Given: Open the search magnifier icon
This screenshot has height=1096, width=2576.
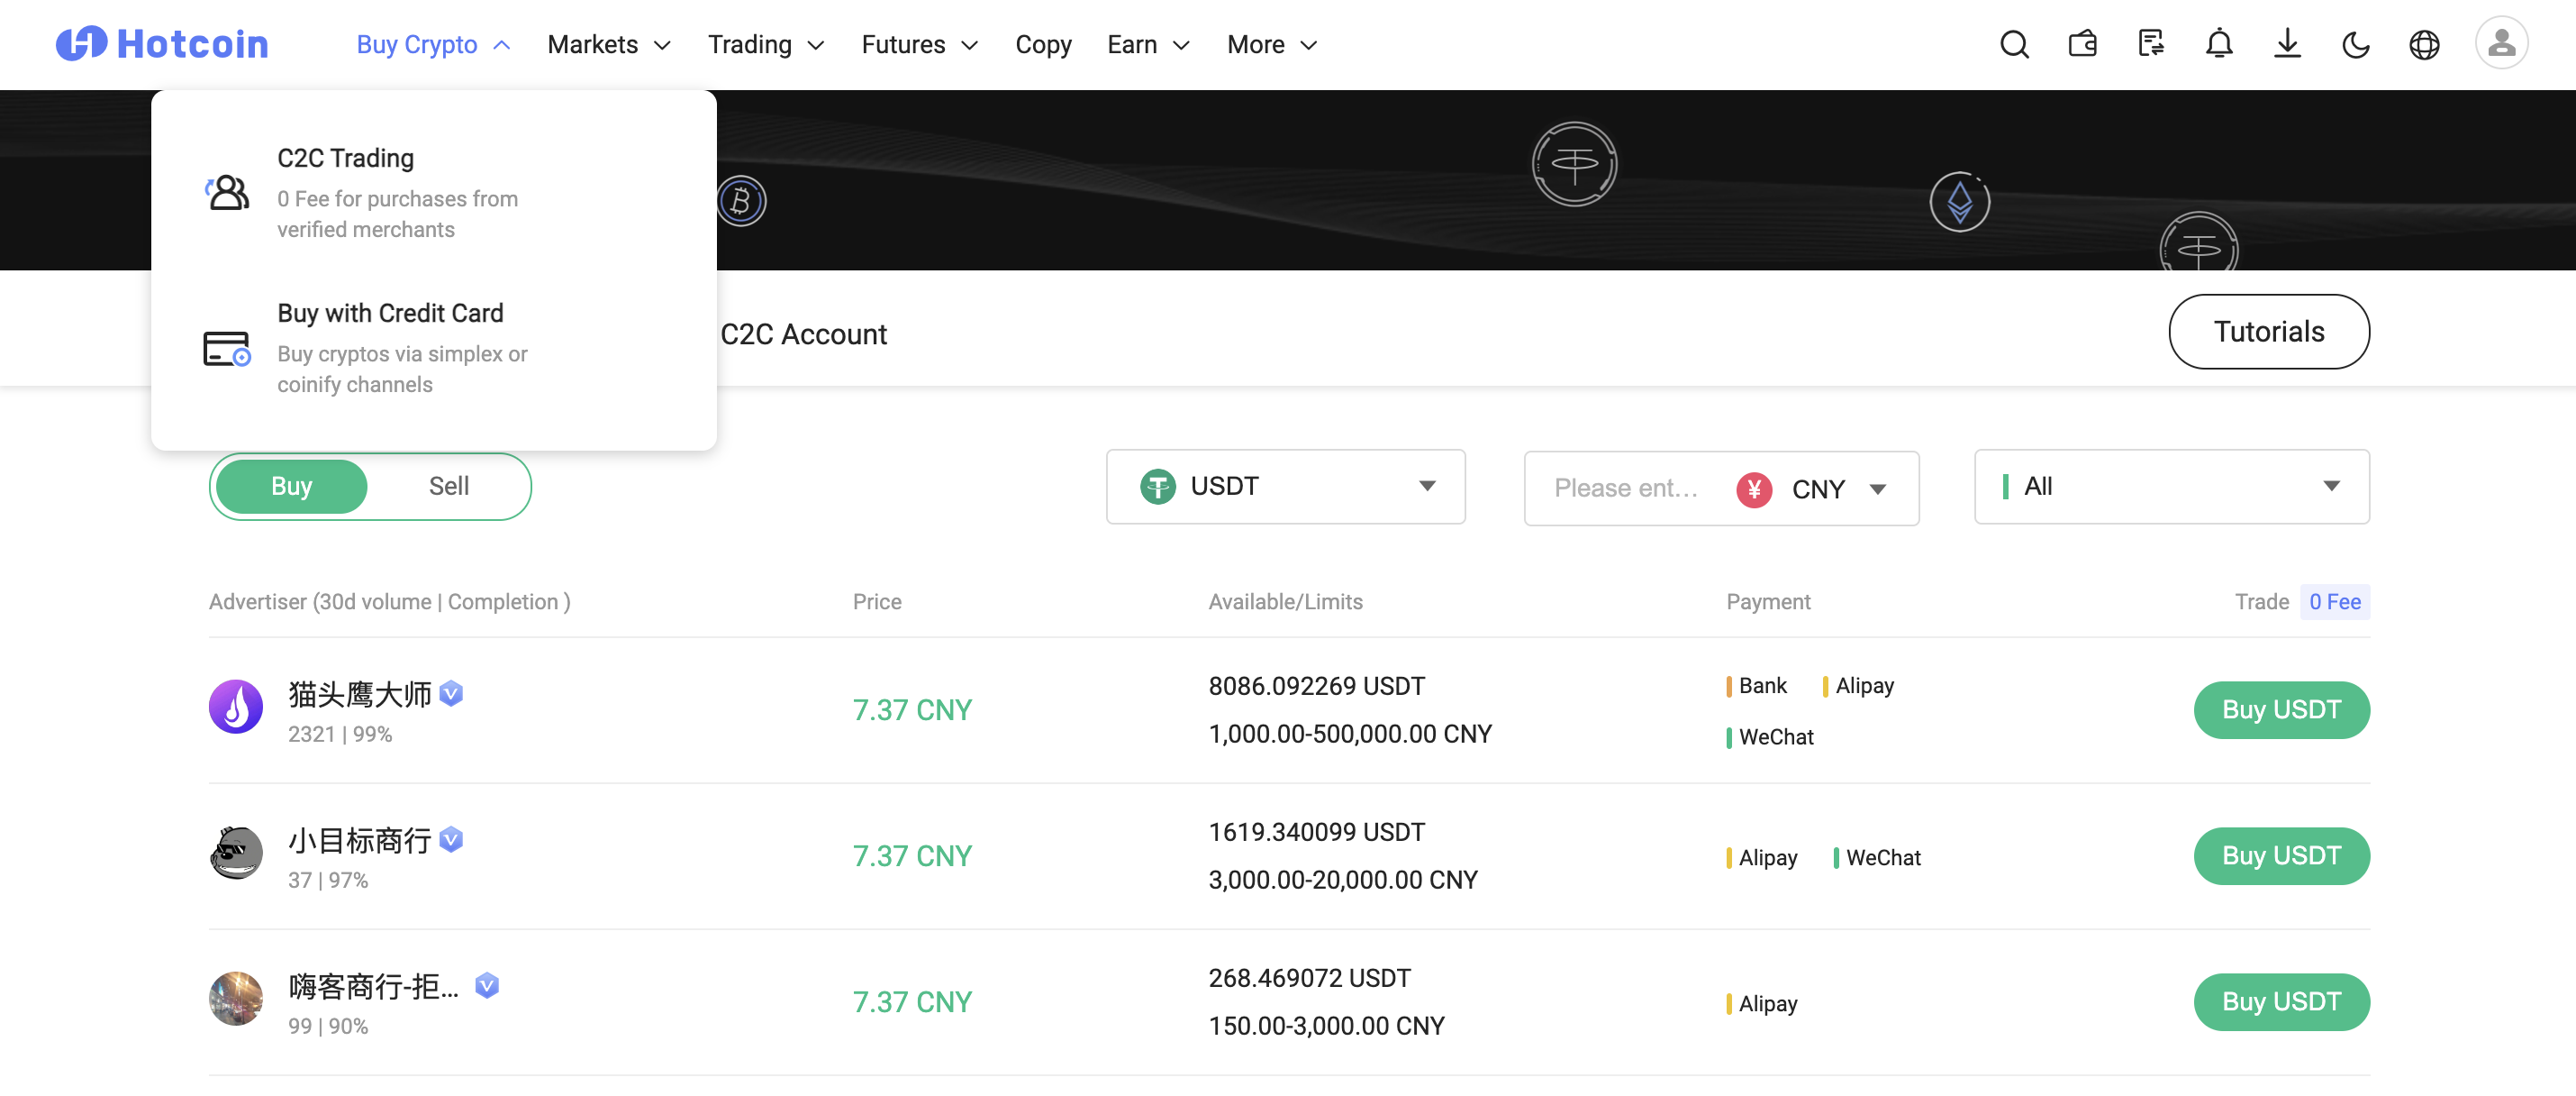Looking at the screenshot, I should click(x=2013, y=44).
